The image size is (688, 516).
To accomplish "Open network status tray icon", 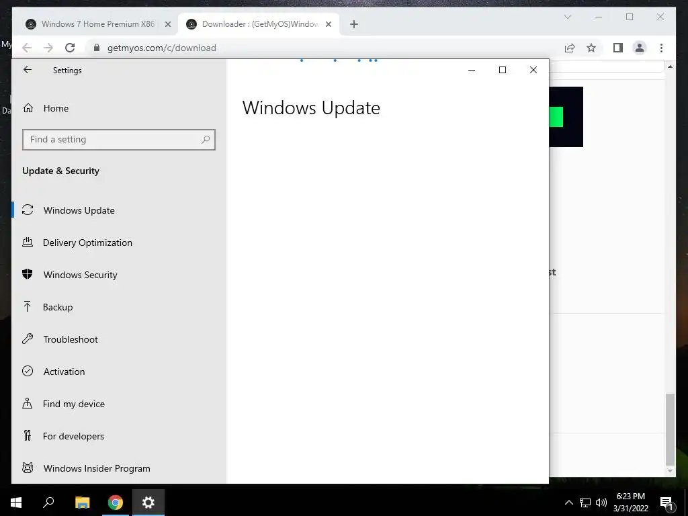I will (x=585, y=503).
